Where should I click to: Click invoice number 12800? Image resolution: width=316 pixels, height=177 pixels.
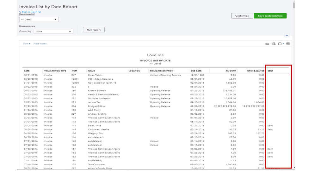pyautogui.click(x=75, y=83)
